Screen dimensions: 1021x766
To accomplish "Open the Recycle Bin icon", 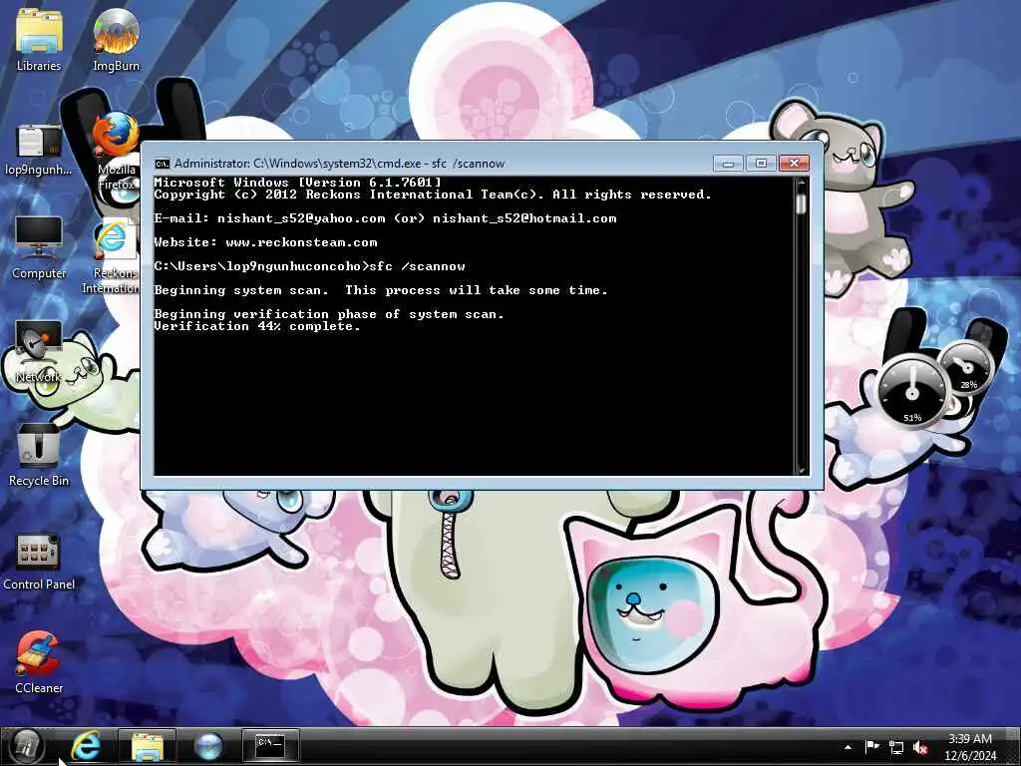I will 39,455.
